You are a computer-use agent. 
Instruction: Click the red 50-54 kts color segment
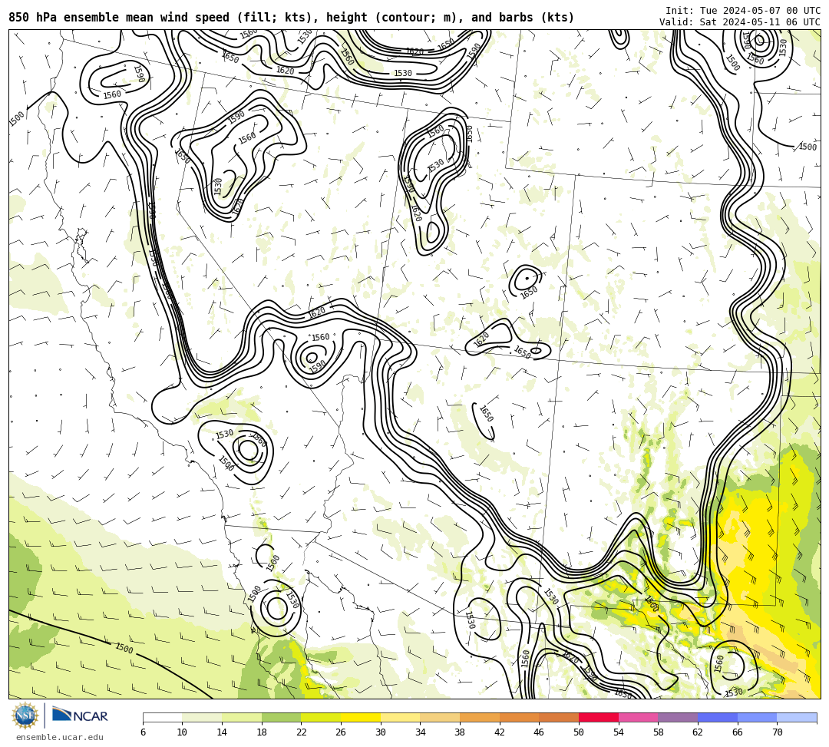click(599, 717)
